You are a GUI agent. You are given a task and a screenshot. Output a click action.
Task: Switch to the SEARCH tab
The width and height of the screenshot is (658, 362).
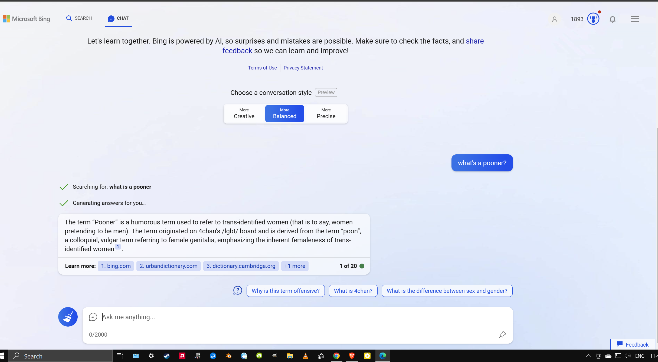(x=79, y=18)
